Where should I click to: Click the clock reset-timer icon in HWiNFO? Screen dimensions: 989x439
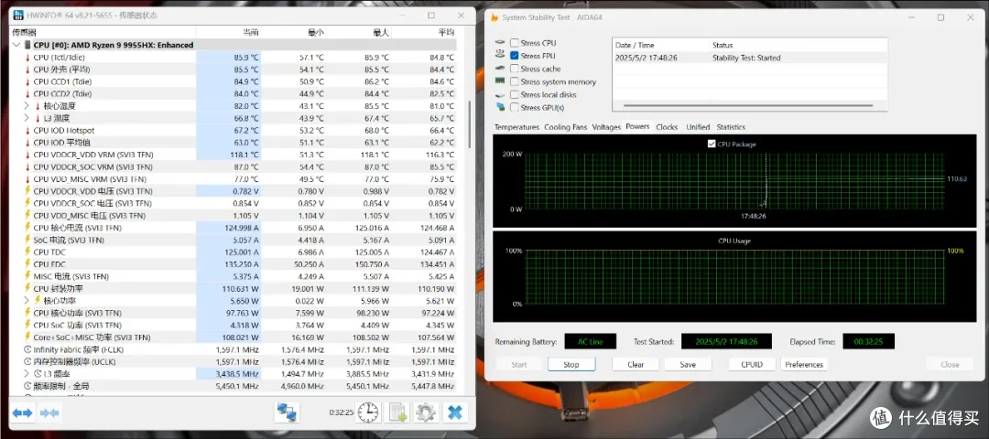pos(368,412)
